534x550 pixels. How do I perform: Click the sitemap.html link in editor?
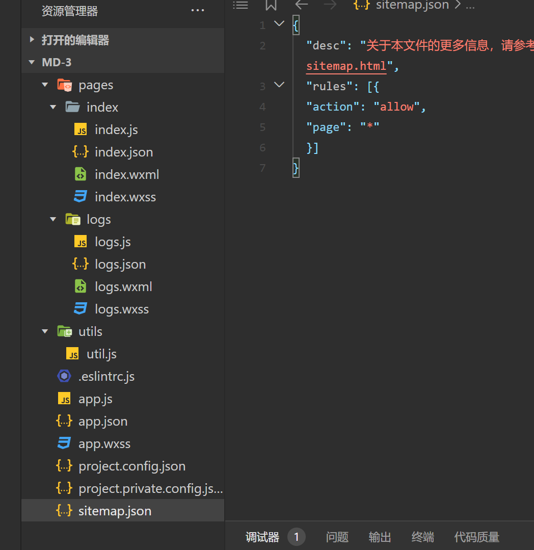pos(346,66)
